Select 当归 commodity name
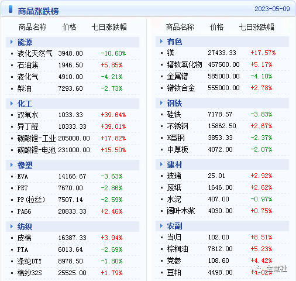Screen dimensions: 296x281 (x=174, y=237)
